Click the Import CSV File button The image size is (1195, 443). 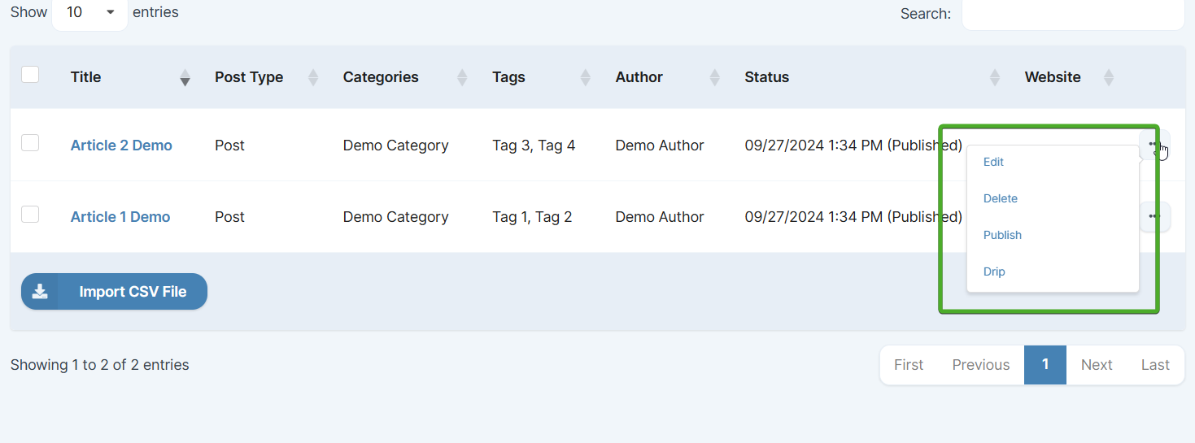[114, 292]
